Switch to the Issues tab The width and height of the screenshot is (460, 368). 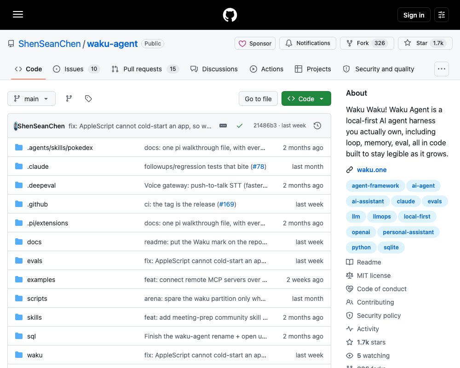point(76,69)
